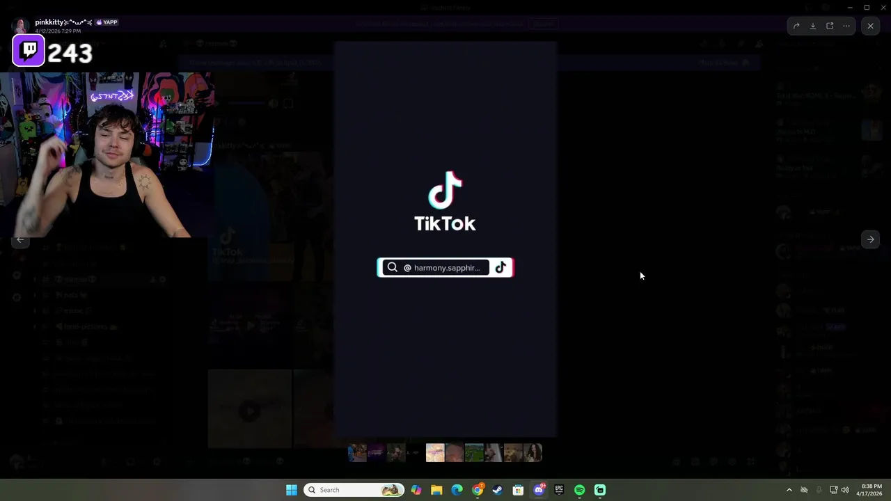
Task: Close the media viewer with the X
Action: (870, 26)
